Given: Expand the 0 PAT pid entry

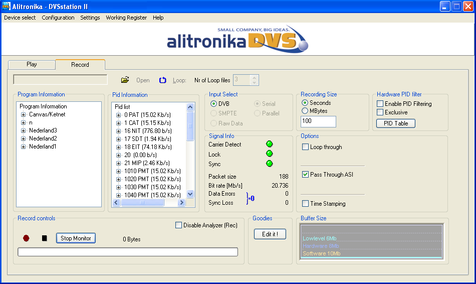Looking at the screenshot, I should click(118, 115).
